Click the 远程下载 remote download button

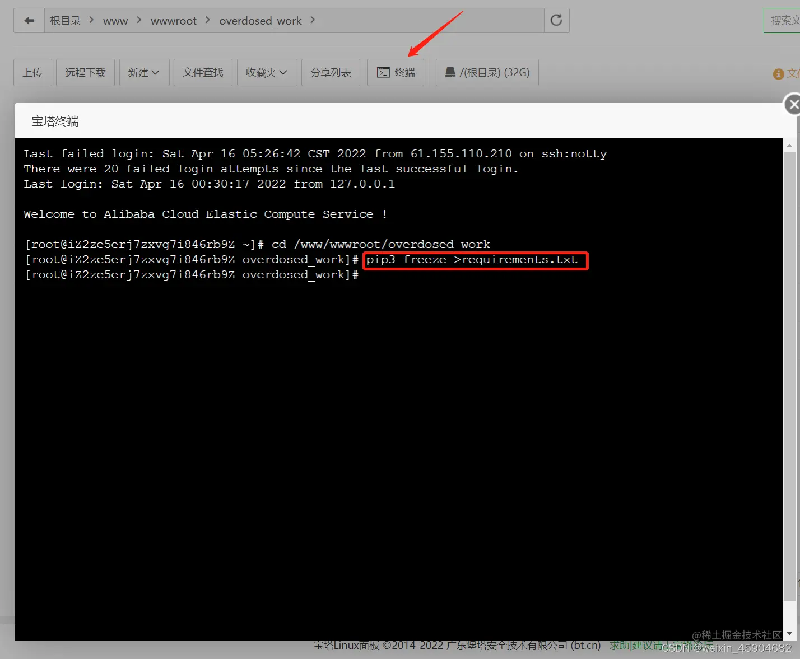(85, 73)
